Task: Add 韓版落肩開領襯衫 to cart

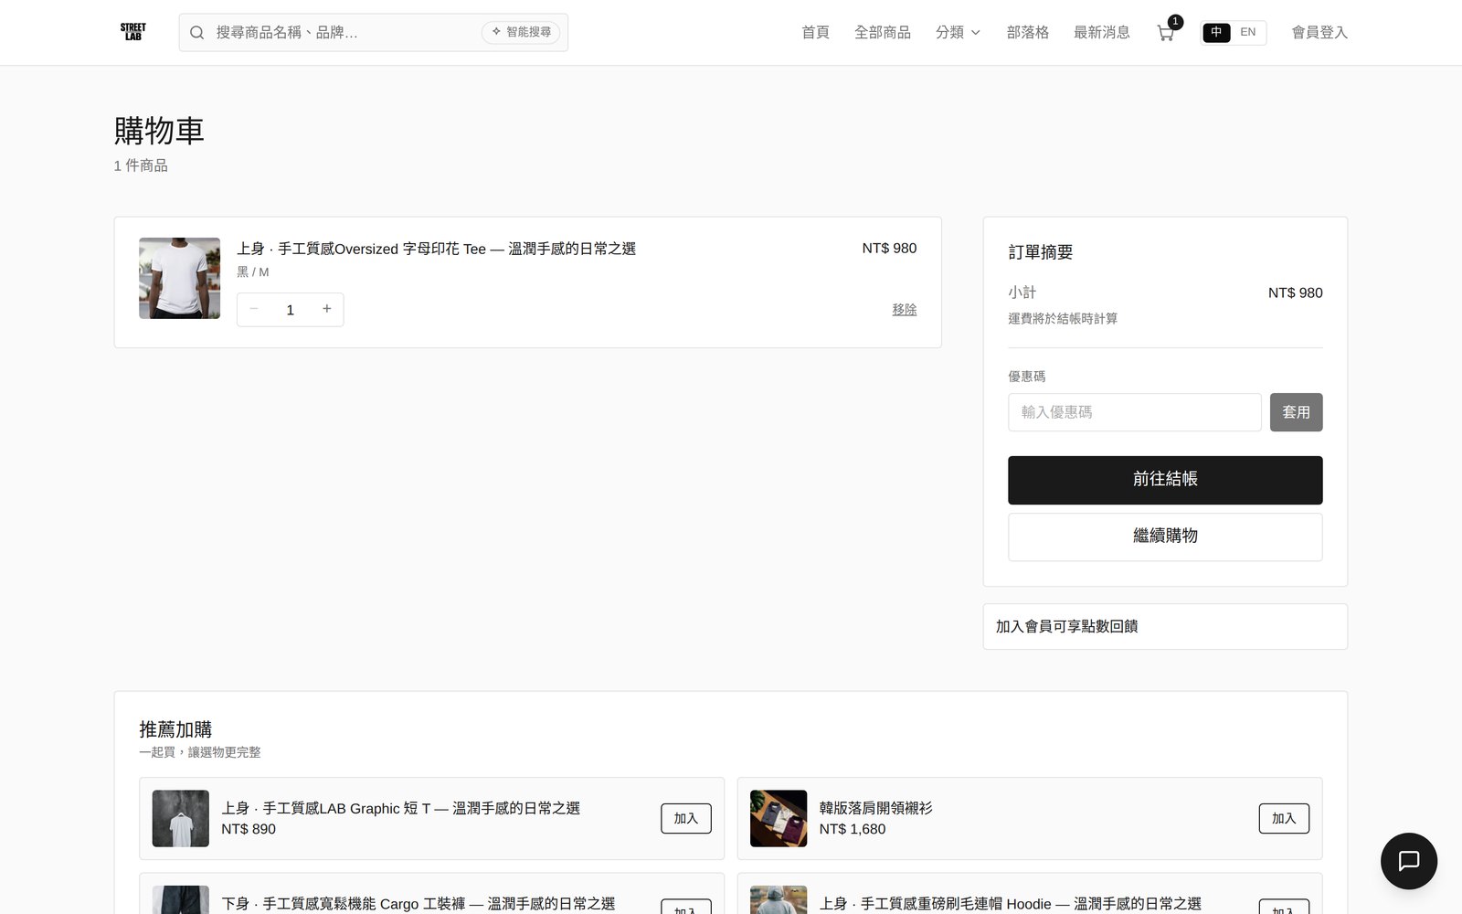Action: 1283,818
